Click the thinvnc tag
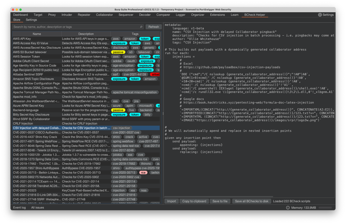Image resolution: width=346 pixels, height=224 pixels. 146,164
